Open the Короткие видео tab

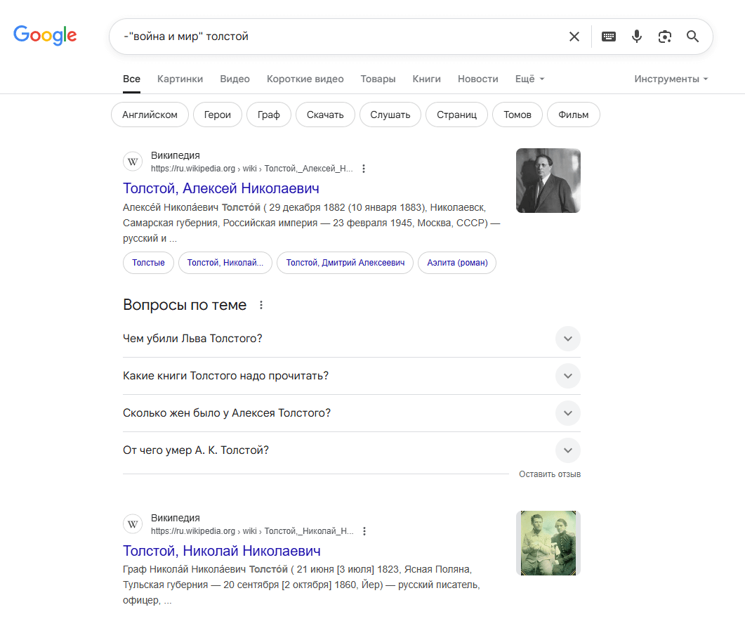click(305, 79)
